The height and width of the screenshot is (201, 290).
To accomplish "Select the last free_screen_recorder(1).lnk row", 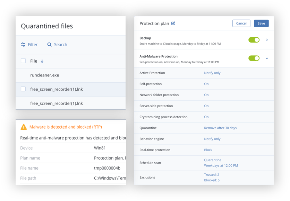I will (70, 103).
